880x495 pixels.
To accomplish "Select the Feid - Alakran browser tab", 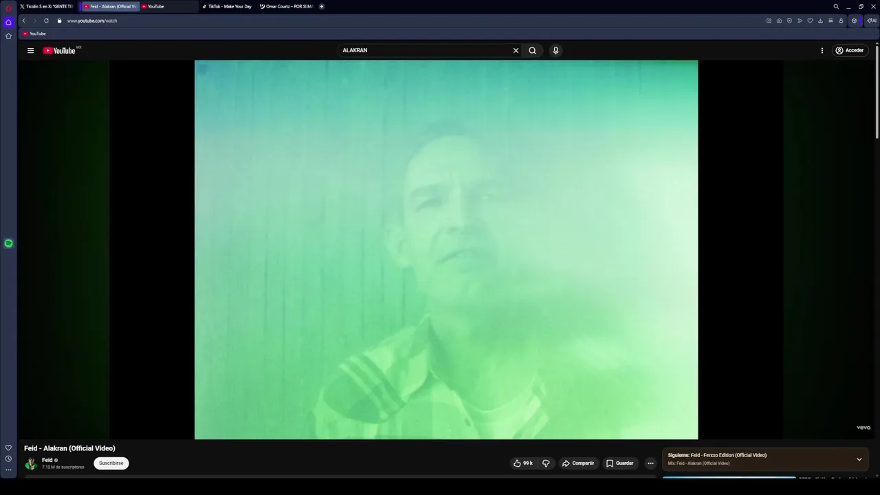I will tap(109, 6).
